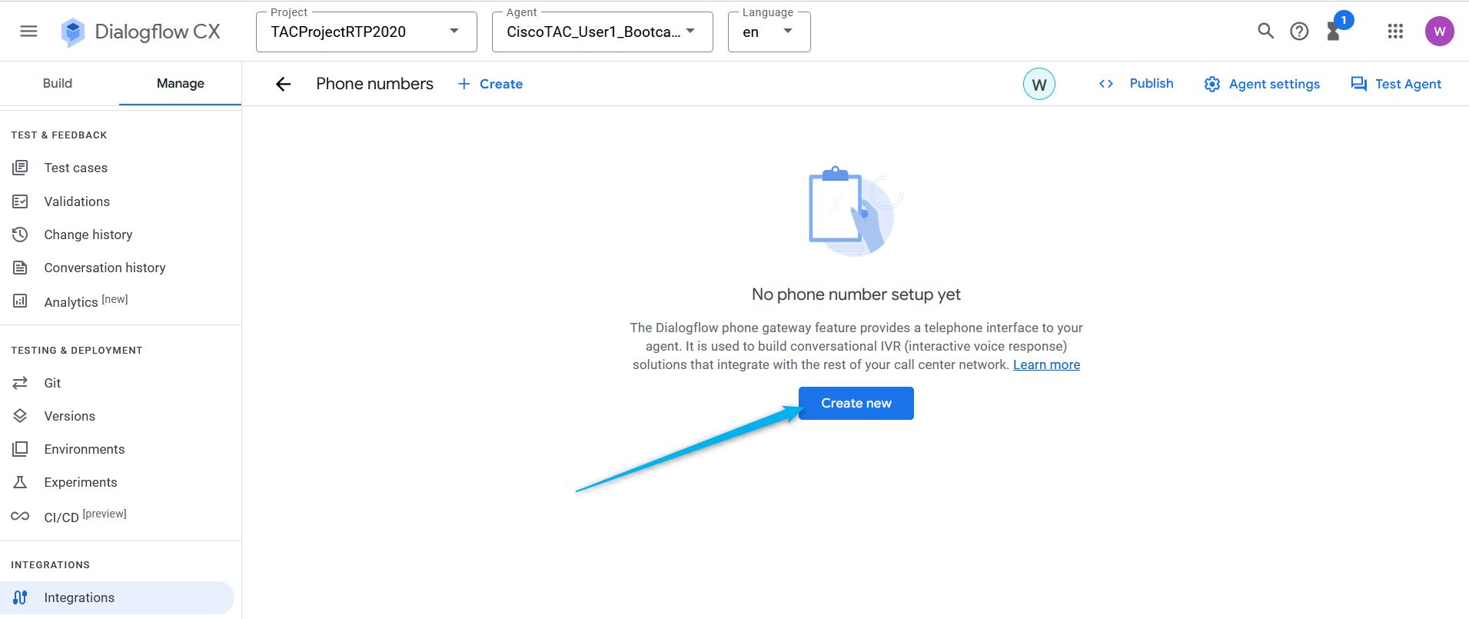This screenshot has height=619, width=1469.
Task: Expand the Project TACProjectRTP2020 dropdown
Action: tap(366, 32)
